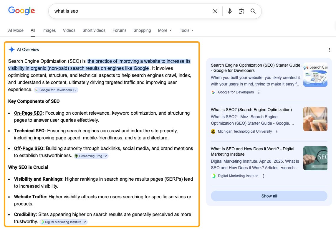This screenshot has height=229, width=336.
Task: Click the Google logo
Action: 21,11
